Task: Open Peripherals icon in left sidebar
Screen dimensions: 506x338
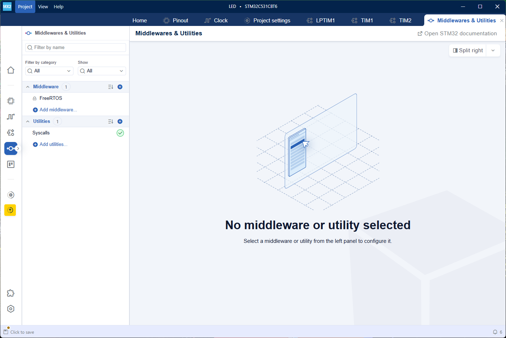Action: point(11,133)
